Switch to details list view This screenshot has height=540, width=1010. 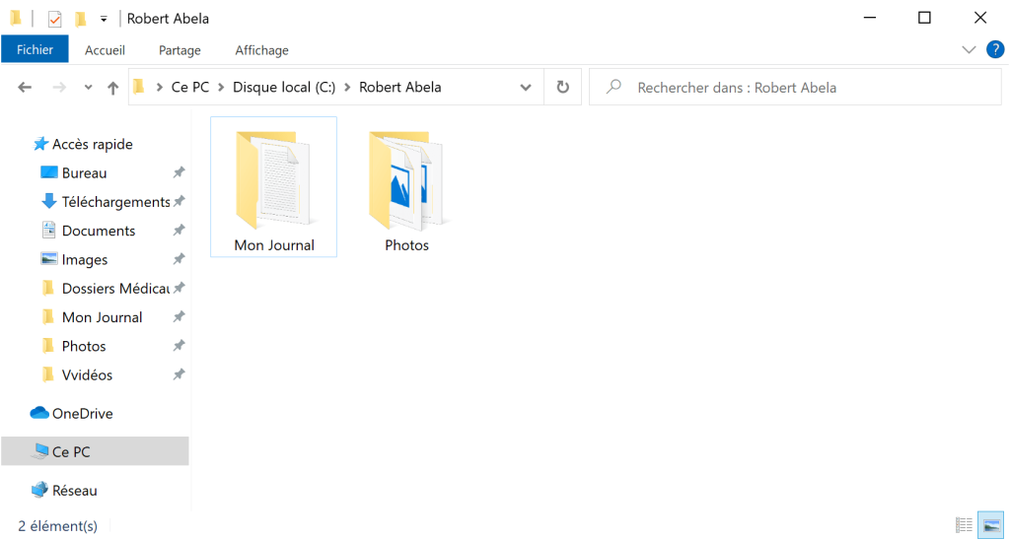click(x=964, y=525)
